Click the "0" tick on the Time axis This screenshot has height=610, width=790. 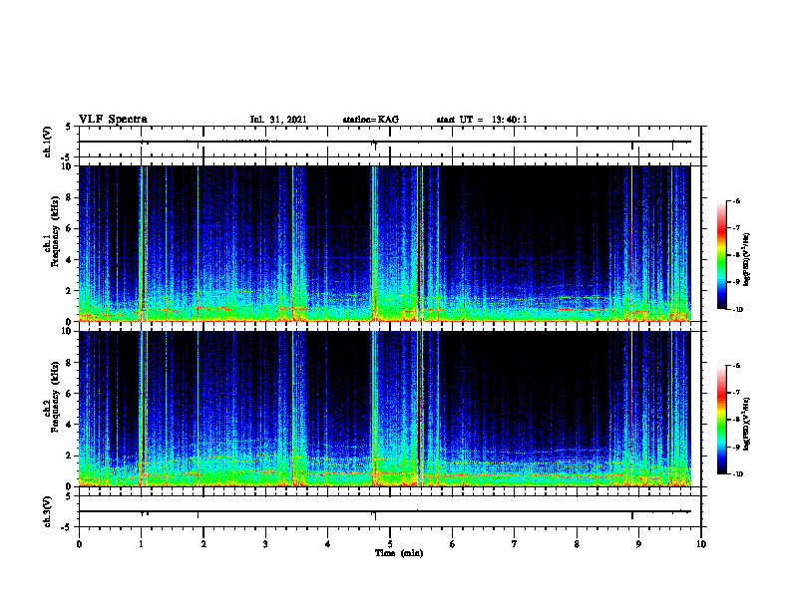79,544
